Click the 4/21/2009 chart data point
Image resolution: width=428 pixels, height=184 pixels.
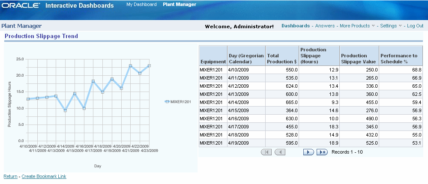click(131, 66)
